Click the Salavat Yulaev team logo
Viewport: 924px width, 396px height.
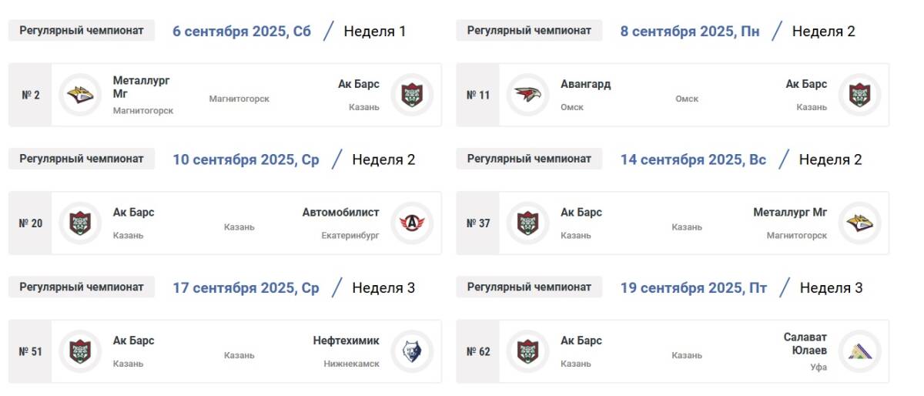tap(859, 351)
